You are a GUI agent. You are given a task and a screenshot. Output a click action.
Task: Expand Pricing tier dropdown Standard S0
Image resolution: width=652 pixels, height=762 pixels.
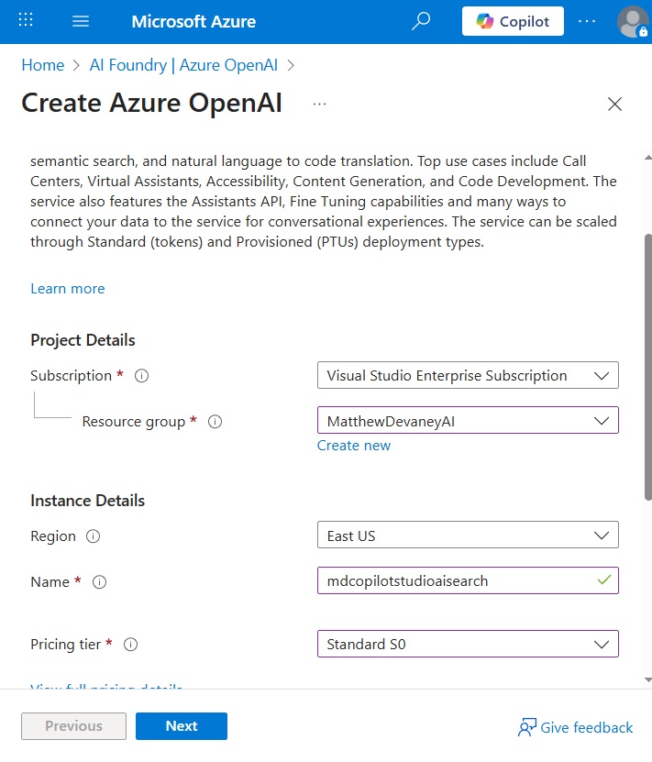click(468, 644)
